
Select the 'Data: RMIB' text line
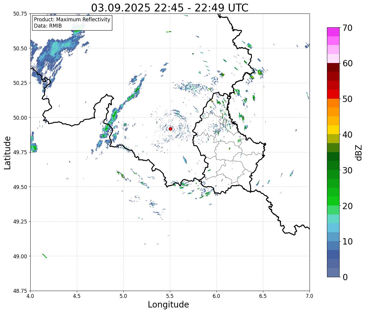[x=48, y=26]
